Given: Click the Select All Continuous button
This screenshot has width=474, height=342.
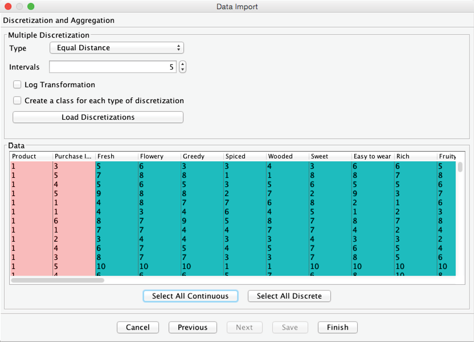Looking at the screenshot, I should click(x=190, y=296).
